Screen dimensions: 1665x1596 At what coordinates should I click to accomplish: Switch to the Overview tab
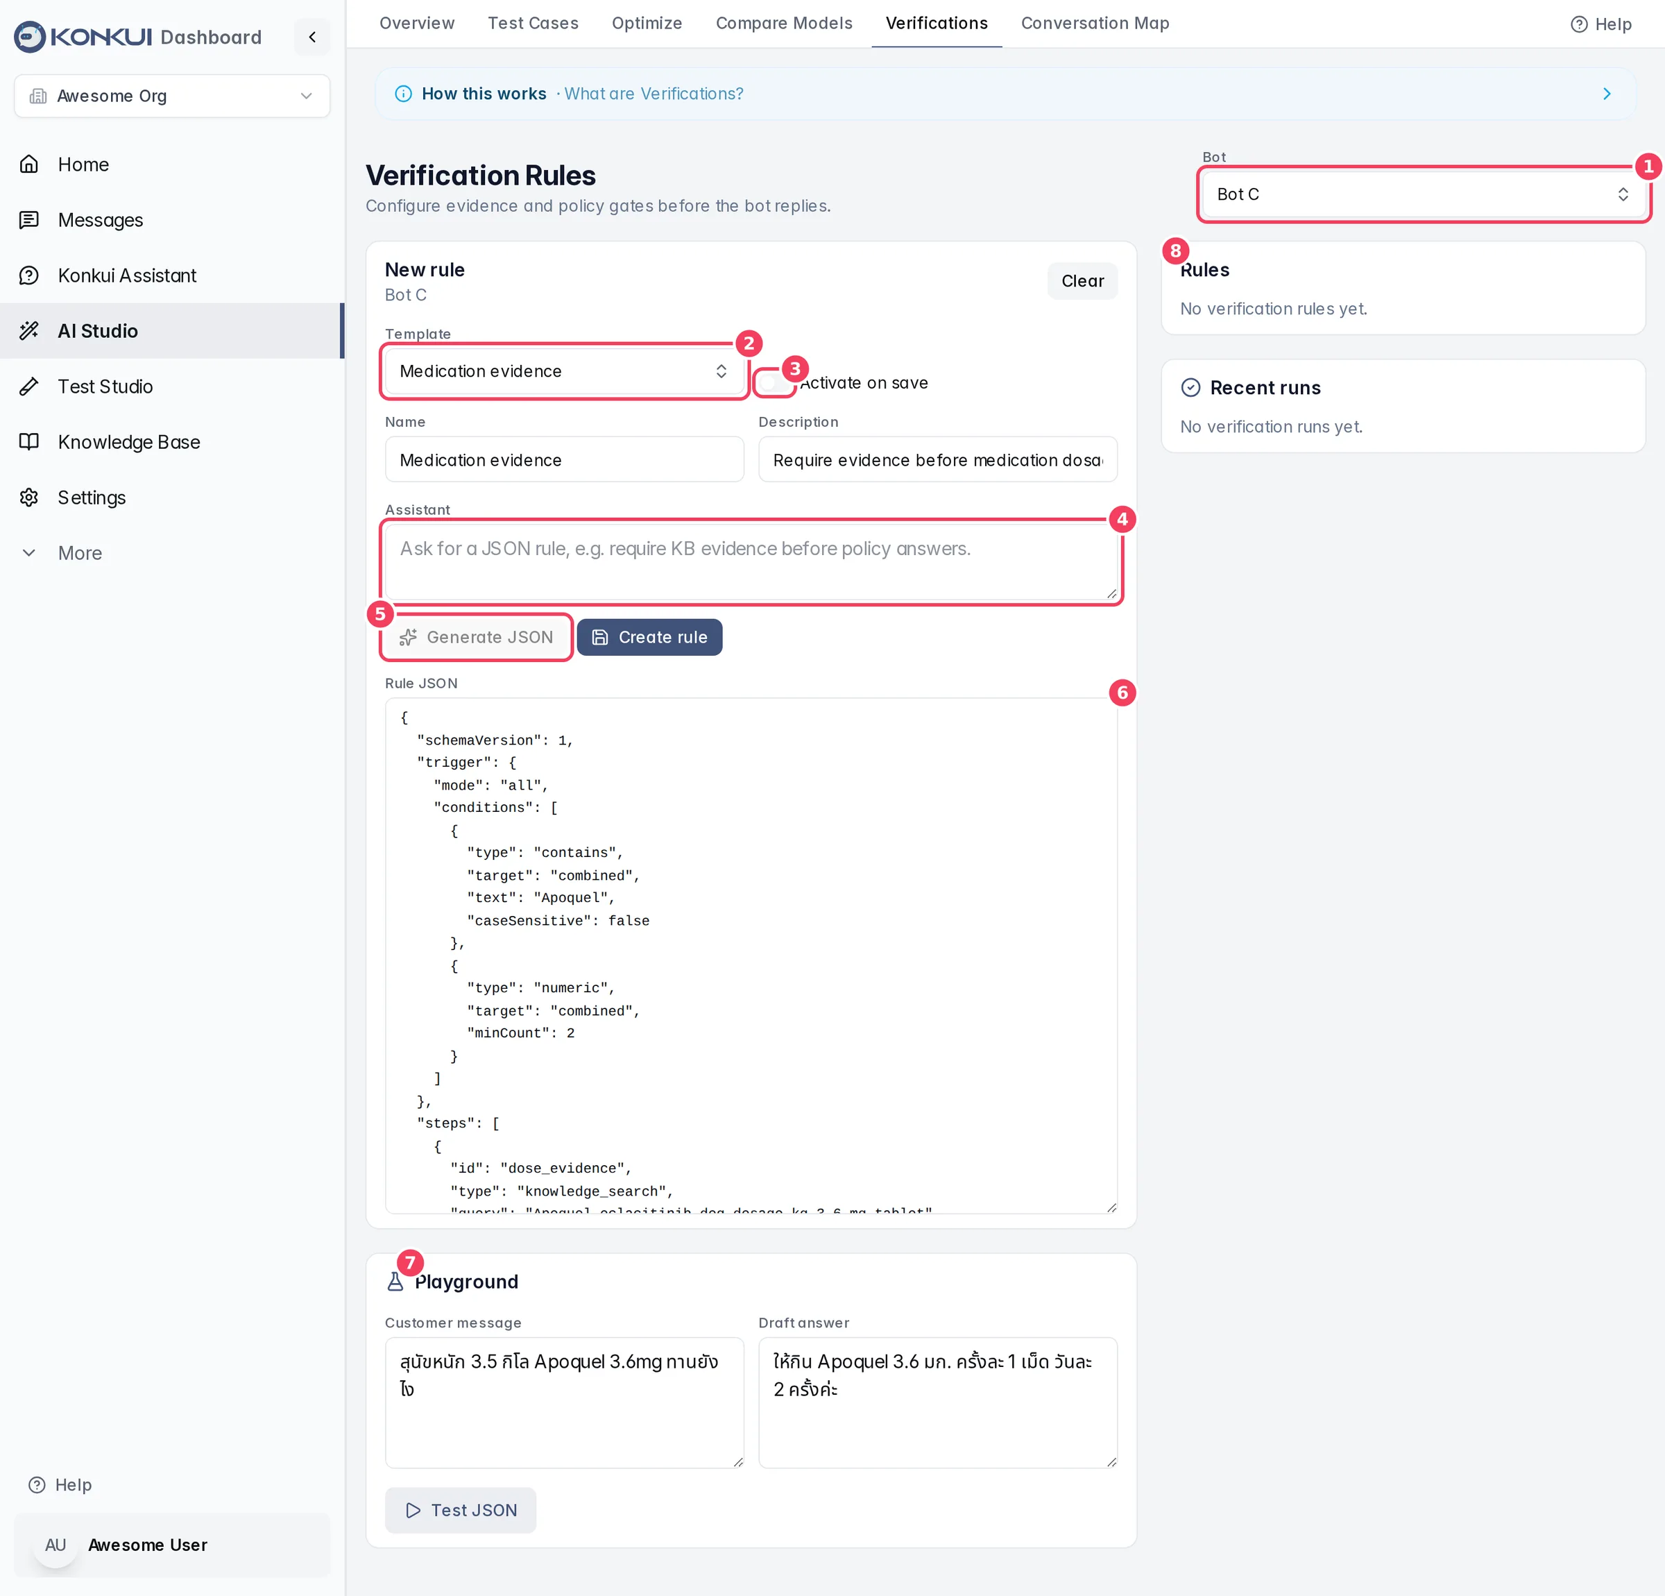point(416,23)
